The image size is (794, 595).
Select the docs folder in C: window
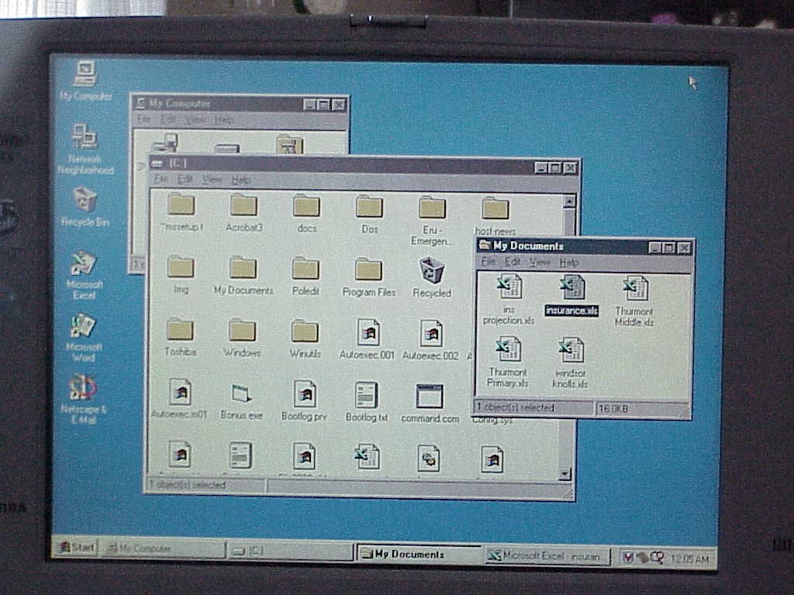tap(307, 215)
